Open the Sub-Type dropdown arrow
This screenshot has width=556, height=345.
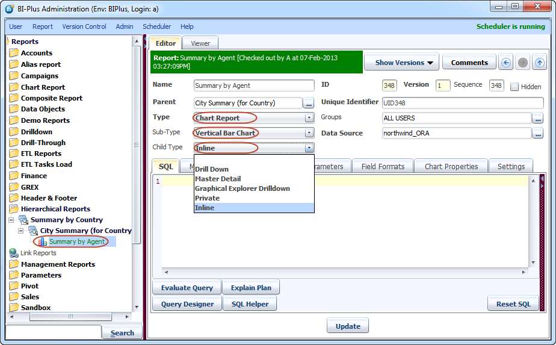pos(309,133)
